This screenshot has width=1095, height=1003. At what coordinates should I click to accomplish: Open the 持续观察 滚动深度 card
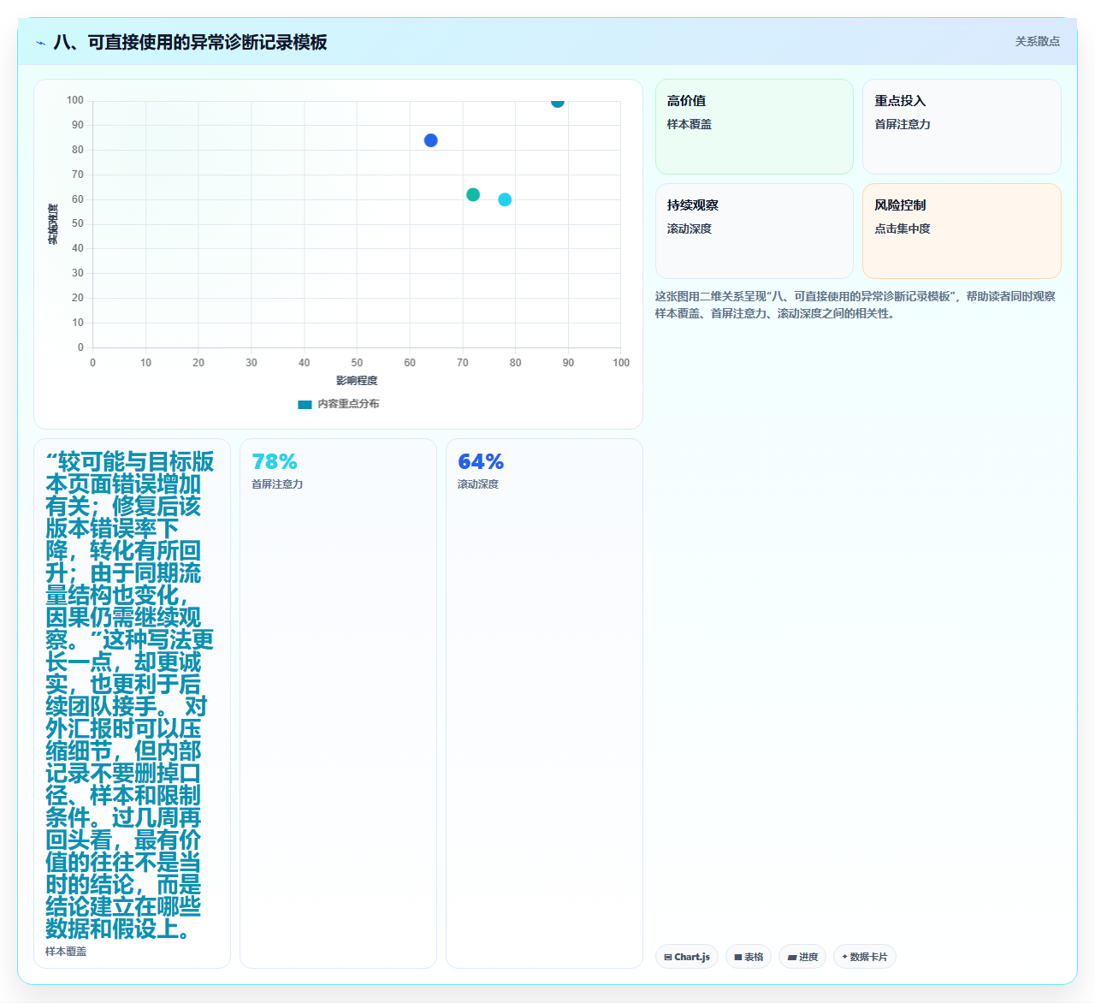[755, 231]
